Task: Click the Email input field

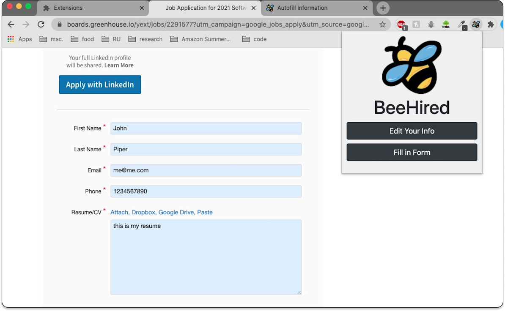Action: (206, 170)
